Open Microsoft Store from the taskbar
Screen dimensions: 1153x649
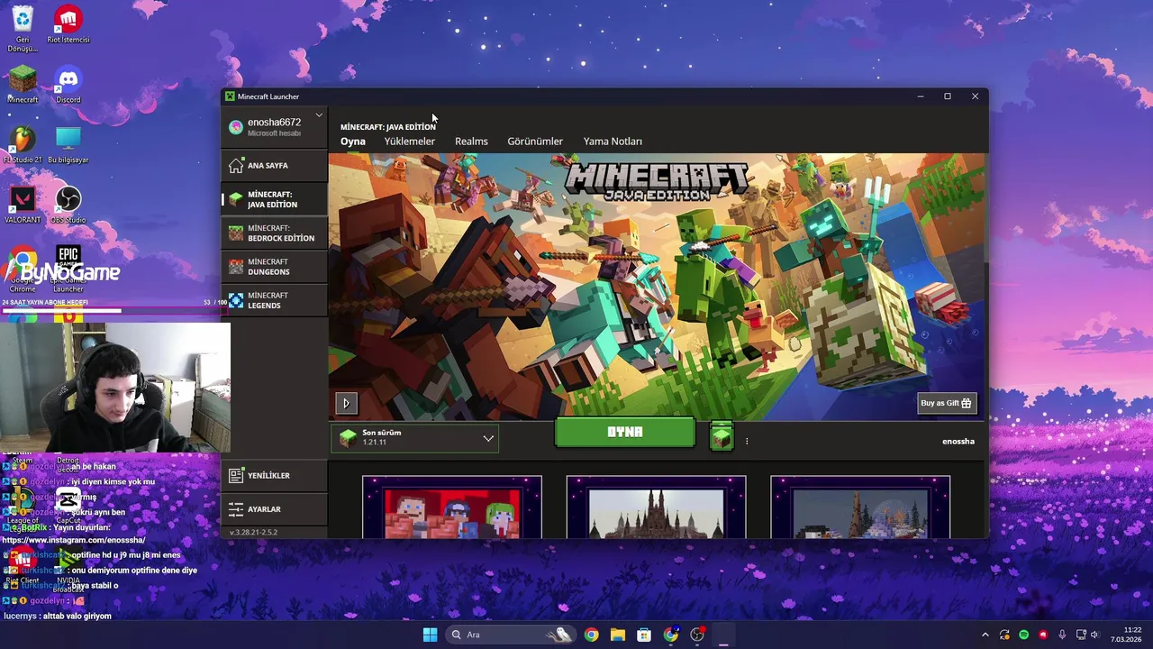[644, 635]
